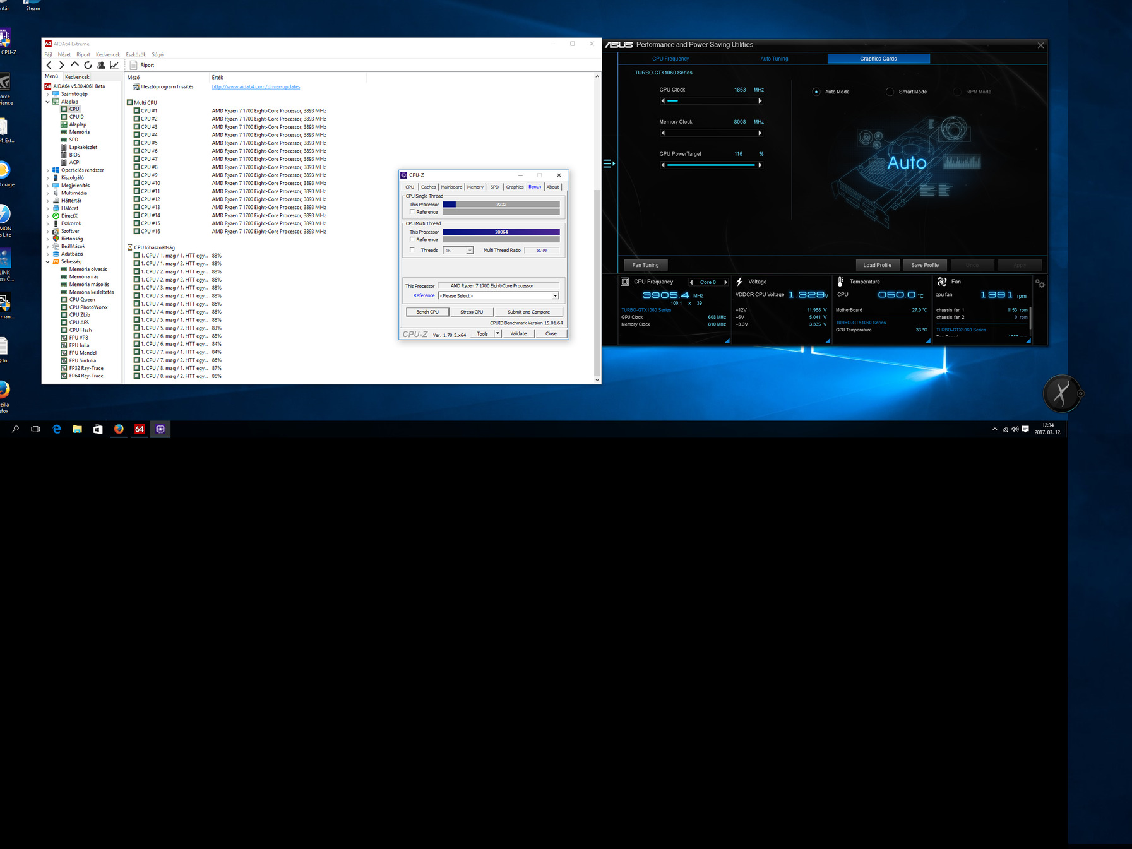
Task: Expand the Megjelenítés tree node
Action: click(47, 186)
